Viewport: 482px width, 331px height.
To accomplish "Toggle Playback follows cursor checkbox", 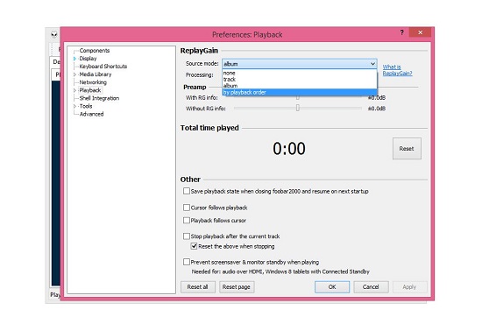I will (x=187, y=220).
